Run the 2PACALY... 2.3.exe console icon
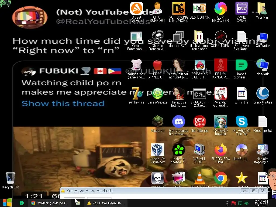This screenshot has width=276, height=207. point(199,98)
